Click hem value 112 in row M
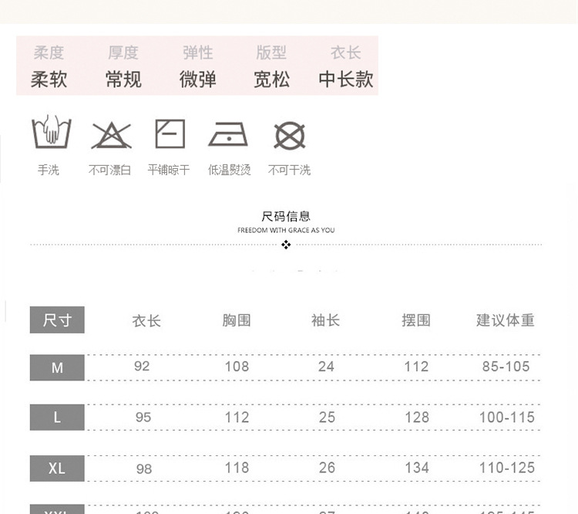Image resolution: width=578 pixels, height=514 pixels. tap(416, 367)
